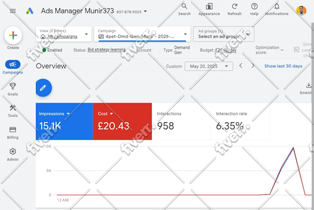
Task: Open the May 20, 2025 date picker
Action: (209, 66)
